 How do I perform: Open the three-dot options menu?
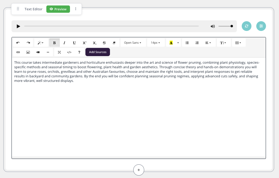click(76, 9)
